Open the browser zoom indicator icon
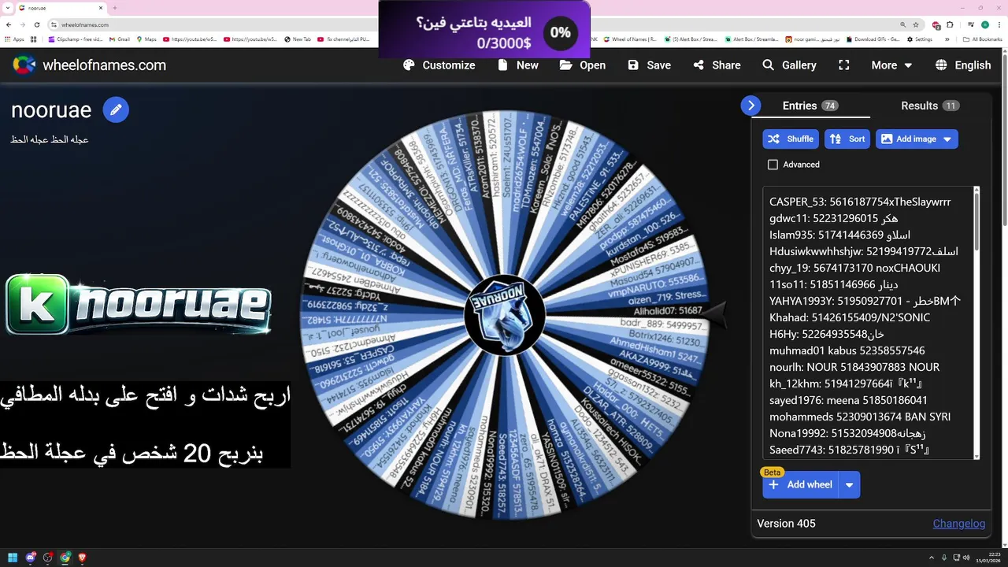This screenshot has width=1008, height=567. click(902, 24)
